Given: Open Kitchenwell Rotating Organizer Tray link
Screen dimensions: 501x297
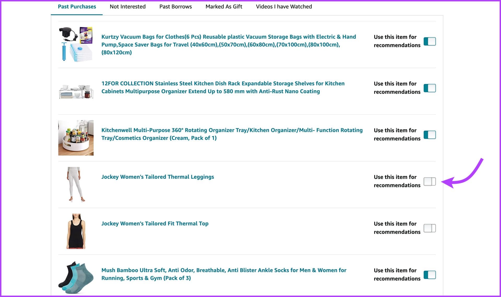Looking at the screenshot, I should (x=232, y=134).
